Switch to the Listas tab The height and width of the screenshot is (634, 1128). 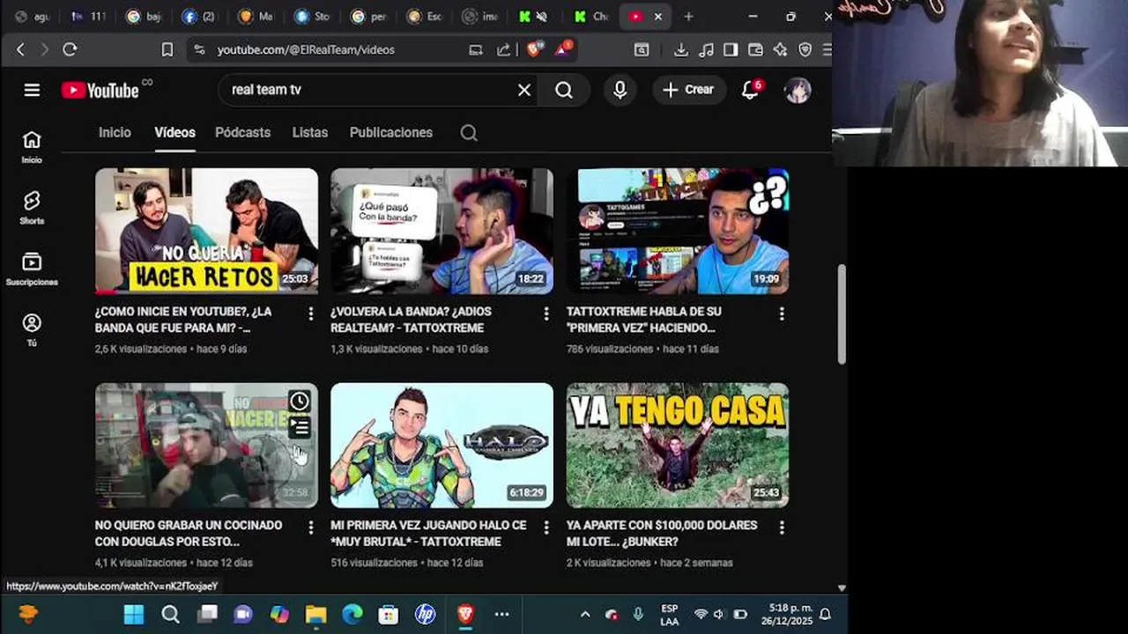(309, 132)
